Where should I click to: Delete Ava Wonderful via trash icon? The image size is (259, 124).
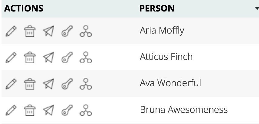pyautogui.click(x=29, y=83)
